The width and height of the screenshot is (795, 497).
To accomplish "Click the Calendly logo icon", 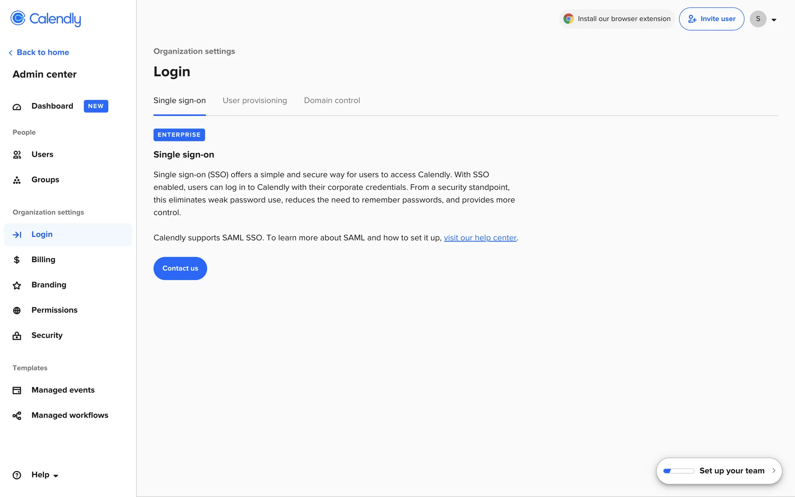I will (x=18, y=18).
